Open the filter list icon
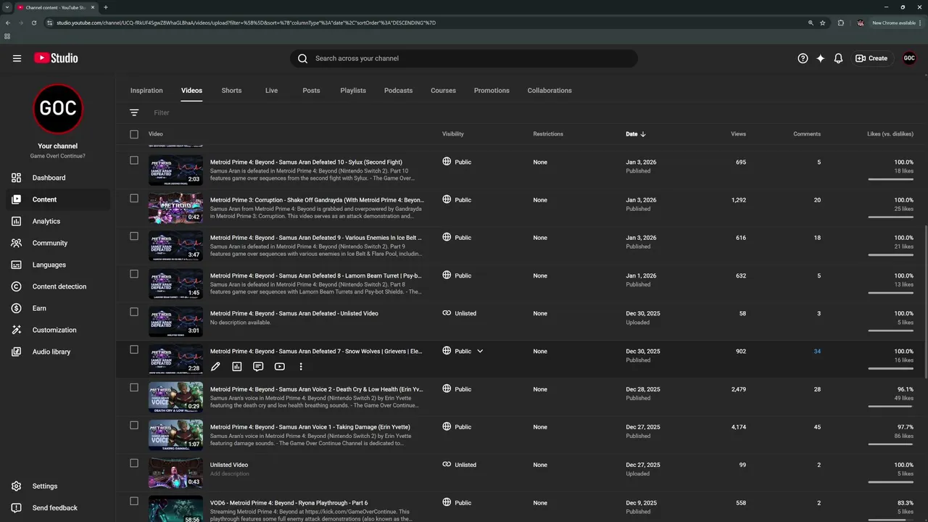 coord(134,112)
